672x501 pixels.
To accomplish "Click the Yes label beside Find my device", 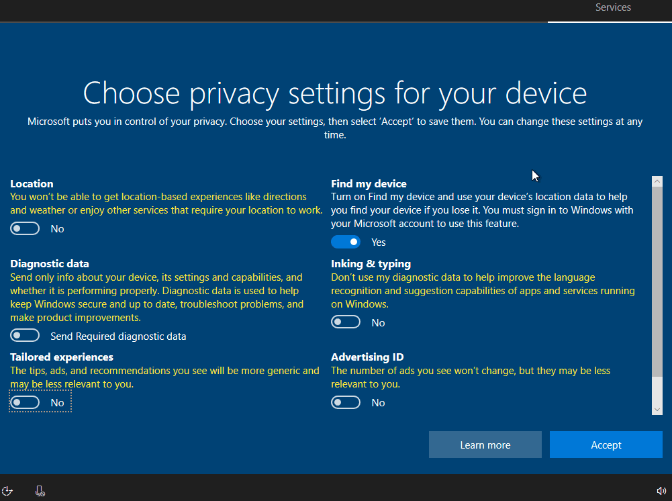I will click(378, 242).
